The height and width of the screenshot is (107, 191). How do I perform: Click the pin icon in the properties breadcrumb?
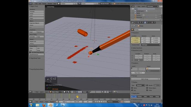pyautogui.click(x=132, y=26)
